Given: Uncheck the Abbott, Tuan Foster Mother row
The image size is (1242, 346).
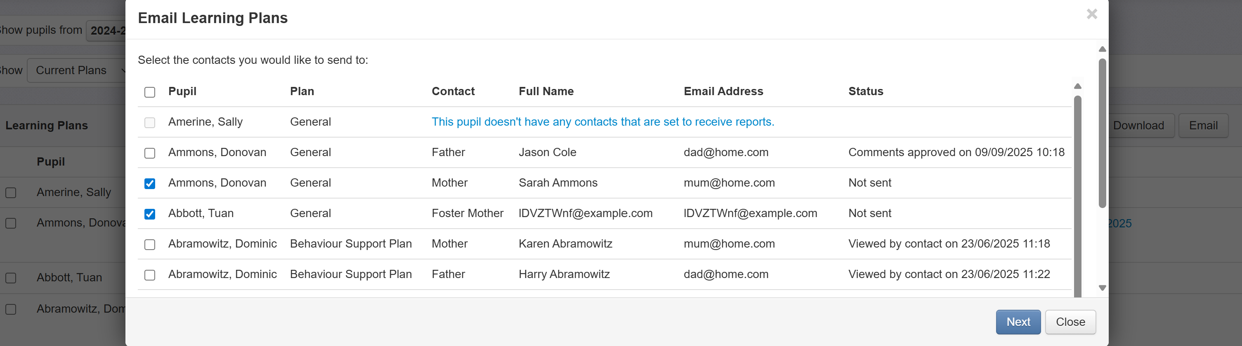Looking at the screenshot, I should [x=150, y=214].
